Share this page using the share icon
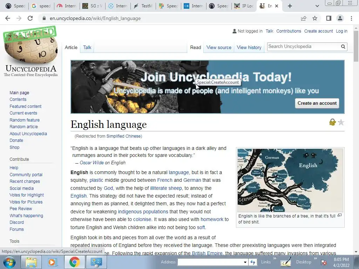Viewport: 359px width, 269px height. [x=304, y=18]
